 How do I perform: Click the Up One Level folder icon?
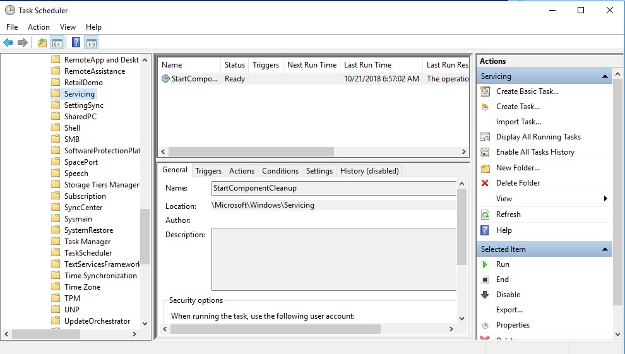[x=42, y=43]
